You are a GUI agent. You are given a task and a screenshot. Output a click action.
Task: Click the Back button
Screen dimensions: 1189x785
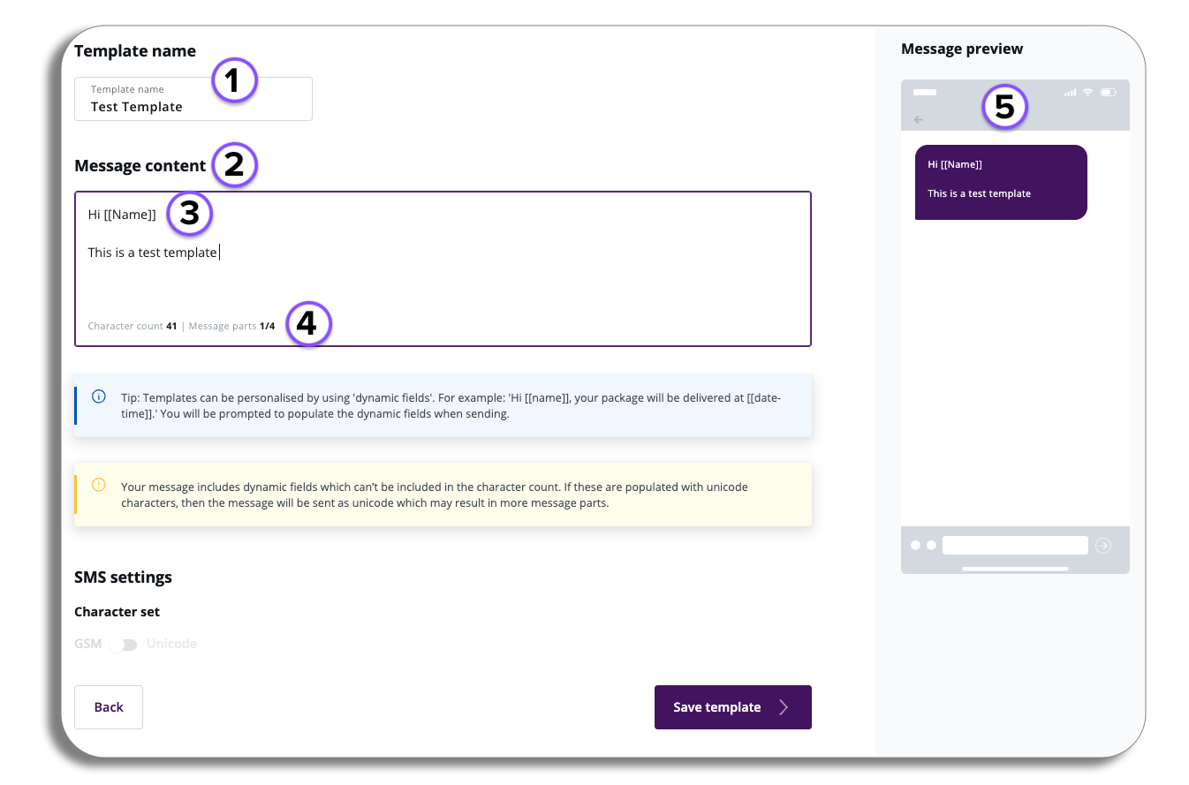pyautogui.click(x=109, y=707)
